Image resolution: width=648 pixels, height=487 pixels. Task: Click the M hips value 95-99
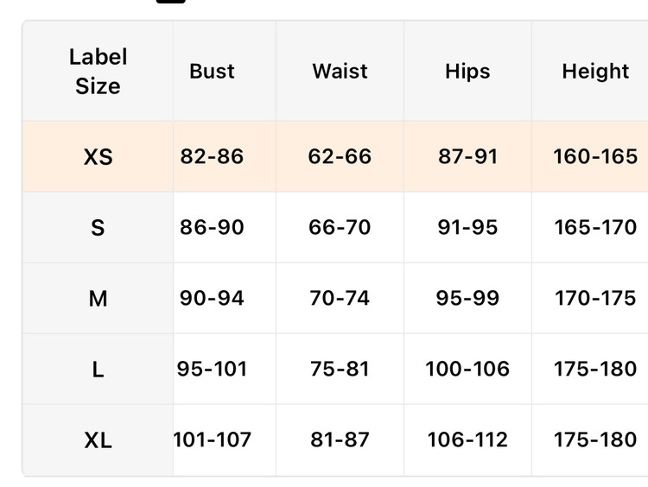click(467, 298)
